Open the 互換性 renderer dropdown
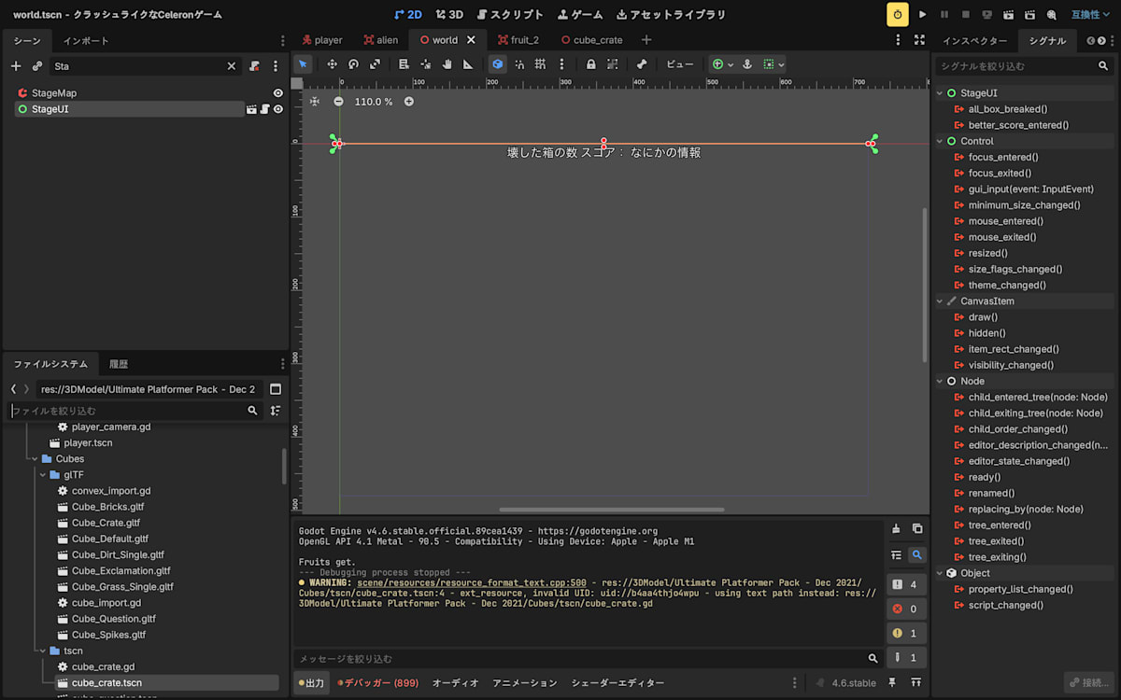The width and height of the screenshot is (1121, 700). coord(1090,14)
